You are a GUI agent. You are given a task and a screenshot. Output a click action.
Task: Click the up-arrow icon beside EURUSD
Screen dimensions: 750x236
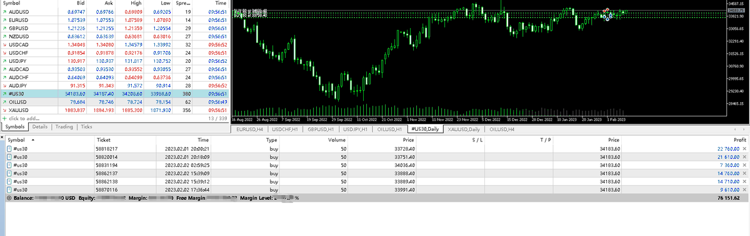[4, 20]
